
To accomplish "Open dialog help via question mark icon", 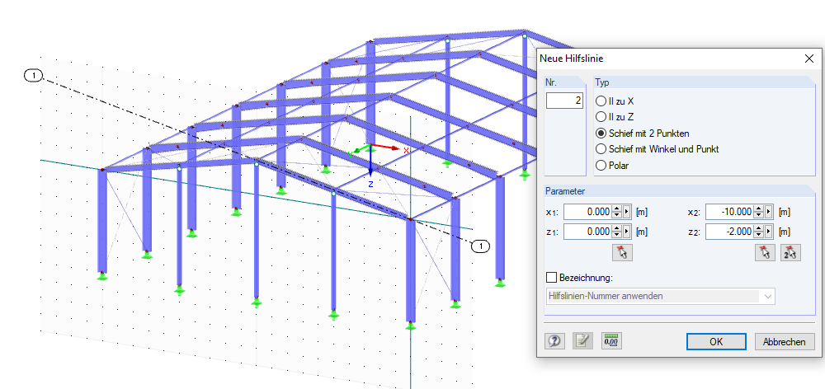I will pos(554,341).
